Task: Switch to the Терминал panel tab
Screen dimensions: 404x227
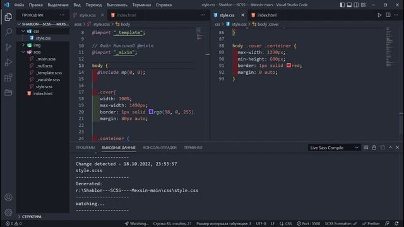Action: [x=193, y=148]
